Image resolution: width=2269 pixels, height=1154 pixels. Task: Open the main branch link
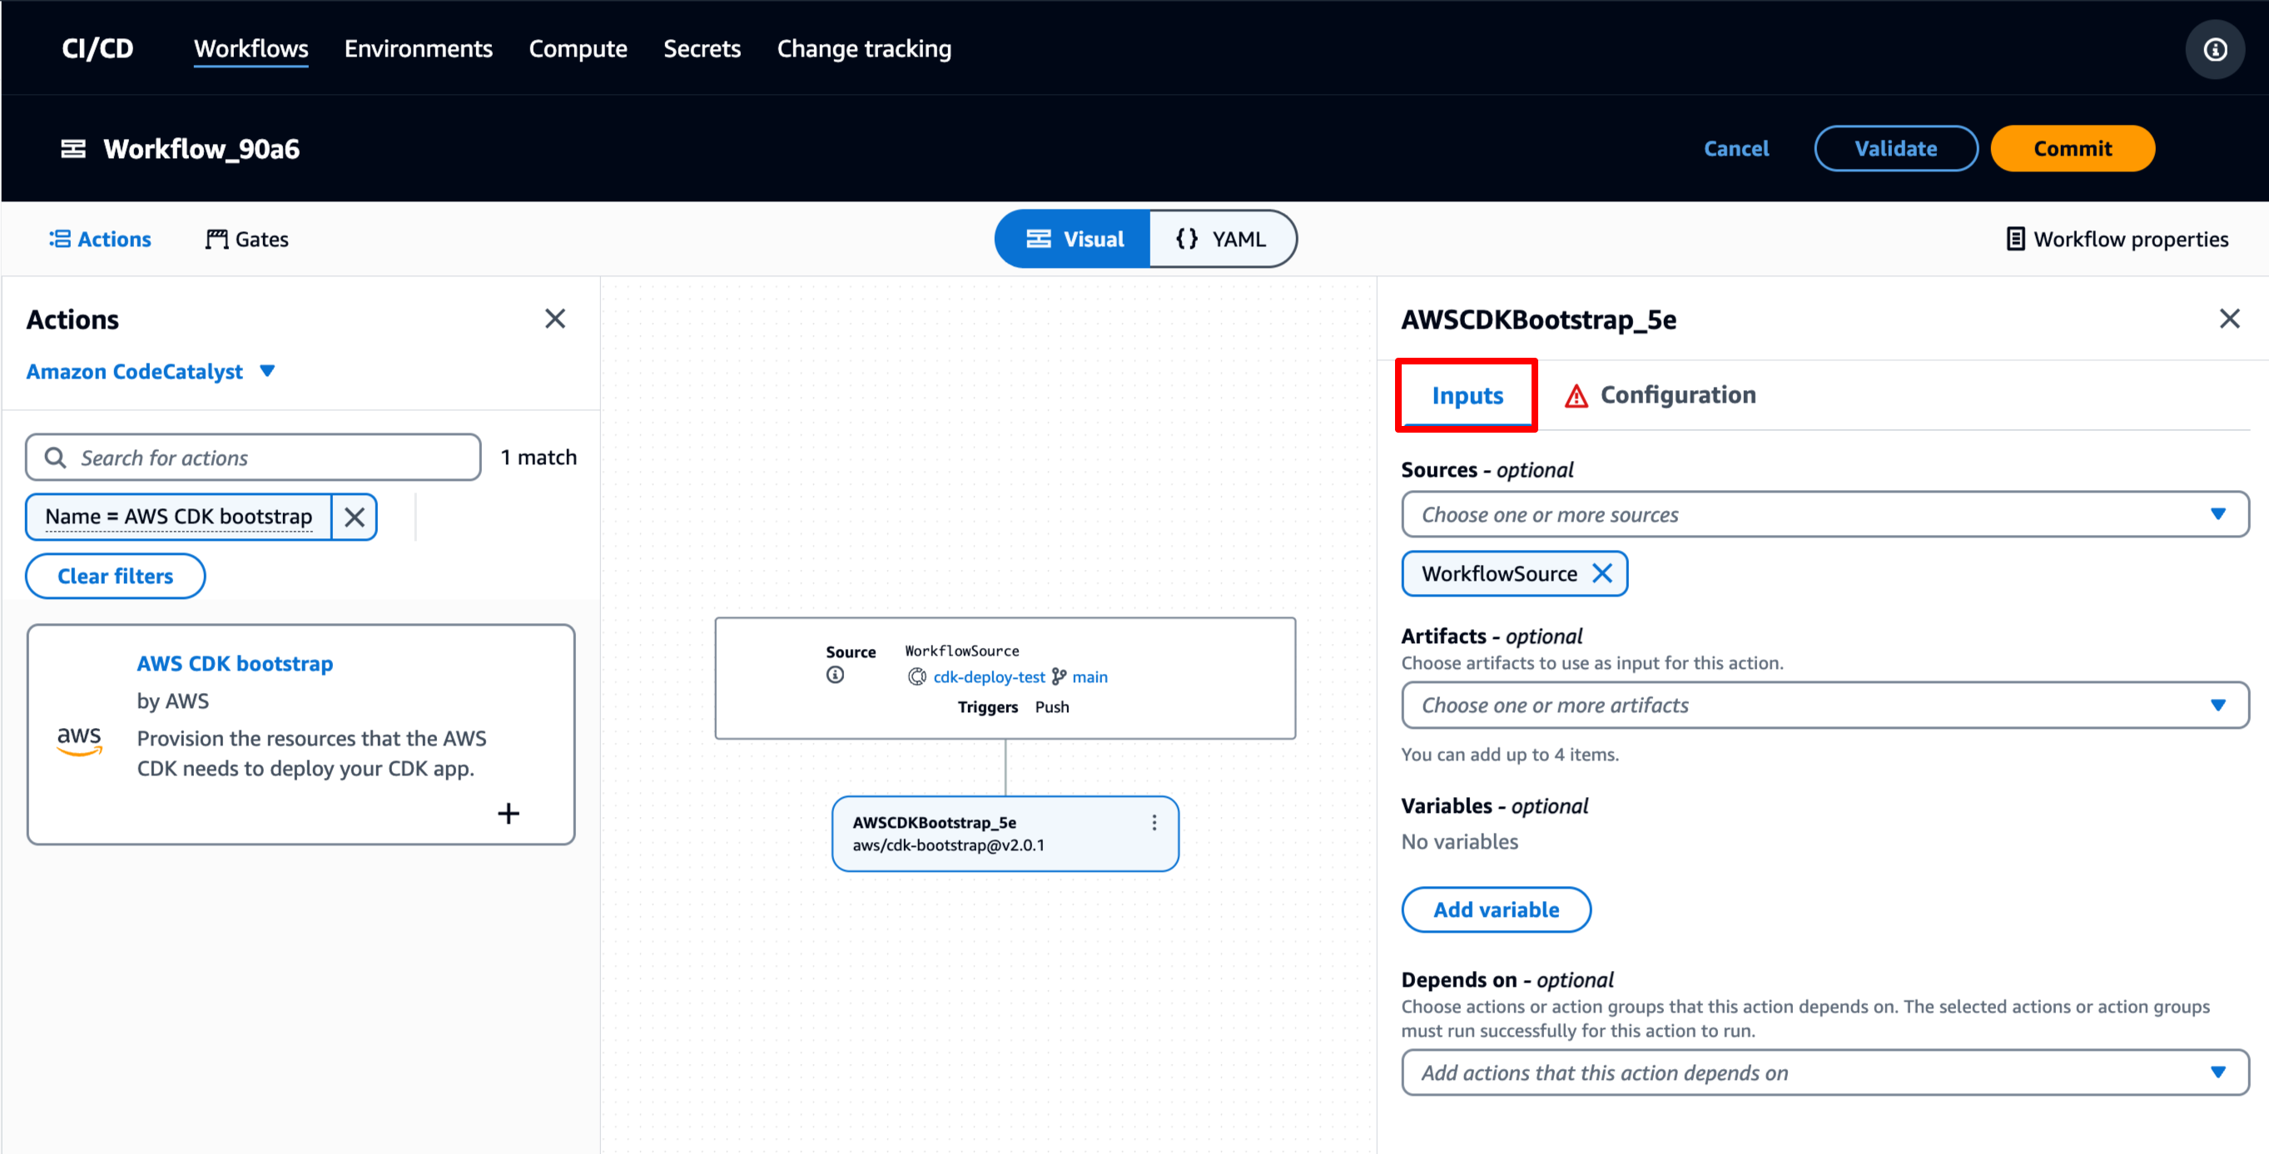point(1090,677)
